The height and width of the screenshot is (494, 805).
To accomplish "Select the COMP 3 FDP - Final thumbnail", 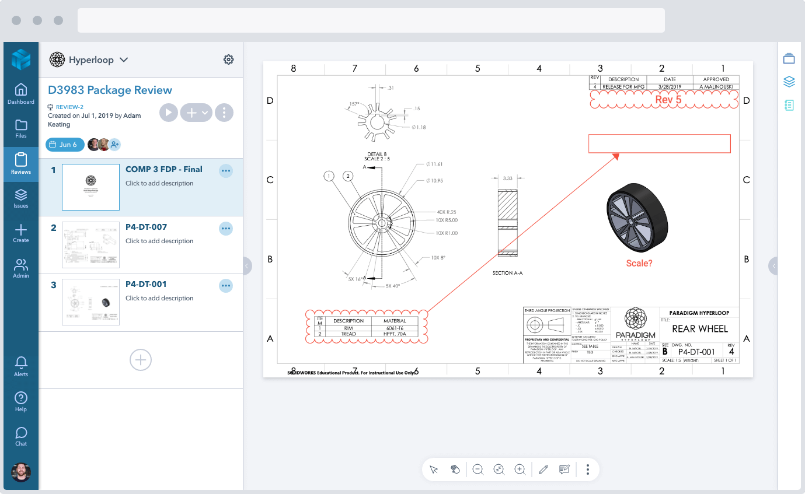I will click(90, 187).
